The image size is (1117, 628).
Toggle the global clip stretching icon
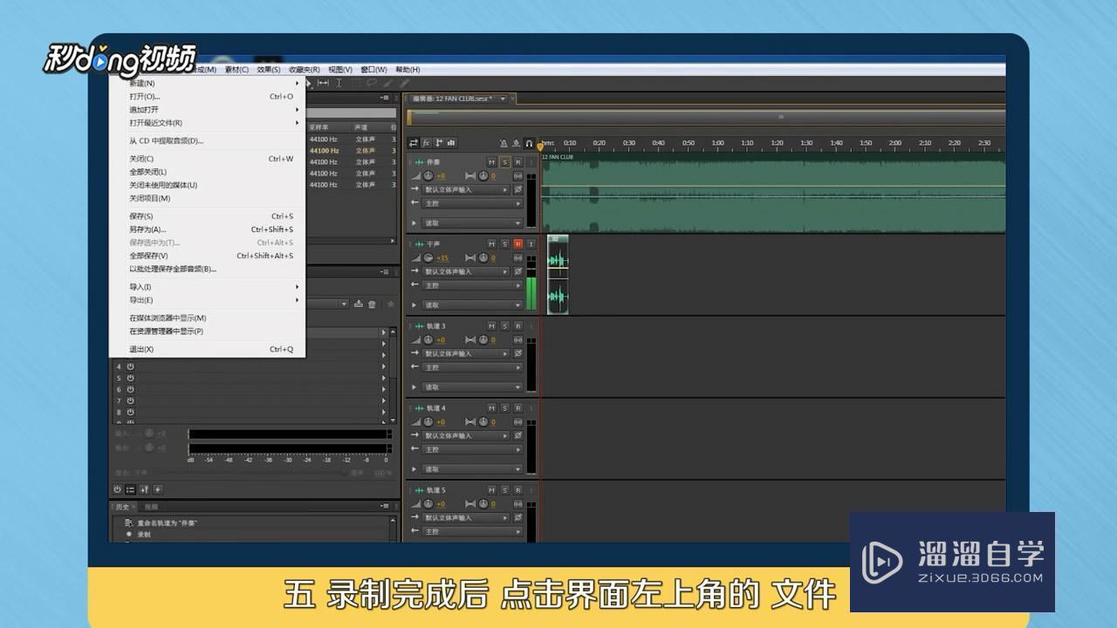point(517,143)
